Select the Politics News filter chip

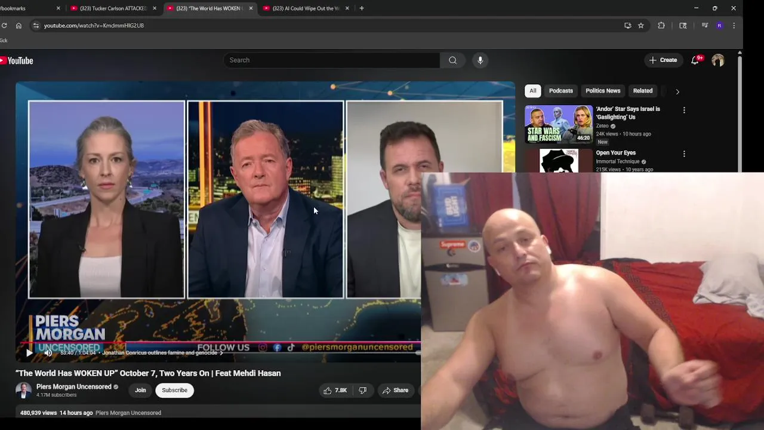pos(603,91)
